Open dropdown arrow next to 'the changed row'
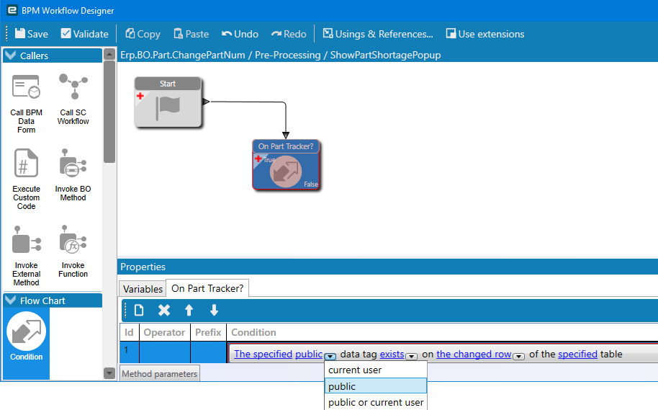The image size is (658, 410). click(x=519, y=356)
